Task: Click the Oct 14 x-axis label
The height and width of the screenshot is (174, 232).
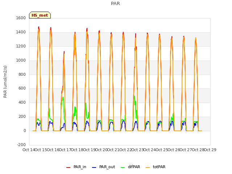Action: click(x=29, y=150)
